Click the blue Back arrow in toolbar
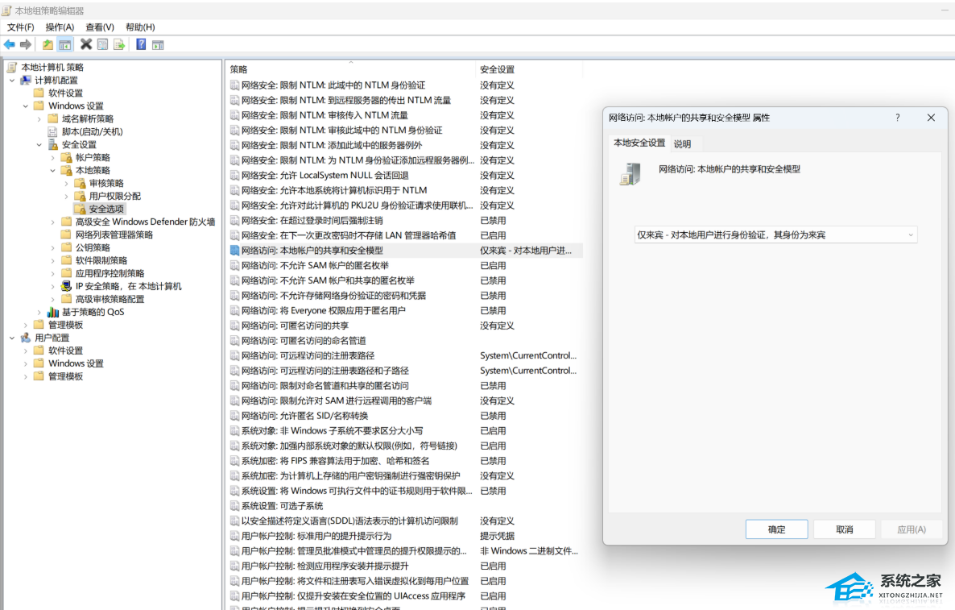 pyautogui.click(x=9, y=44)
